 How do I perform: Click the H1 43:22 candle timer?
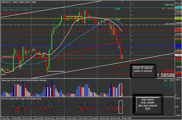168,8
